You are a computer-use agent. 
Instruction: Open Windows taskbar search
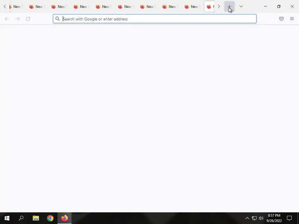[21, 218]
